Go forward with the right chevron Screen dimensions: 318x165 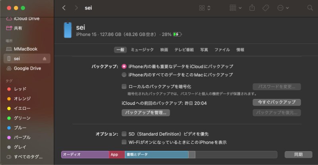(76, 8)
